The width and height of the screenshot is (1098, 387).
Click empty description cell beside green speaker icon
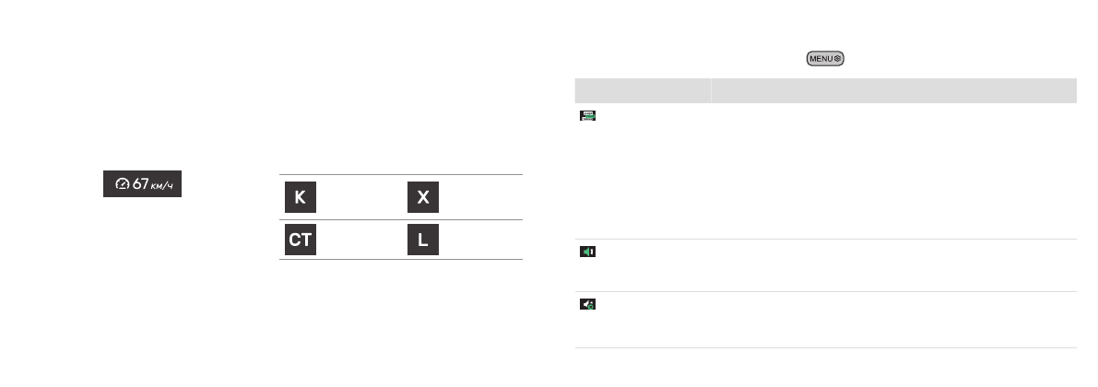(x=894, y=265)
